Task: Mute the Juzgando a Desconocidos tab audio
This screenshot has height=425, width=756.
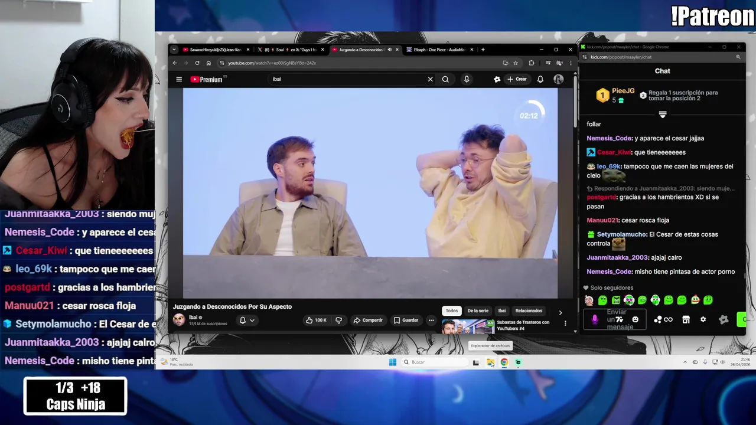Action: point(389,50)
